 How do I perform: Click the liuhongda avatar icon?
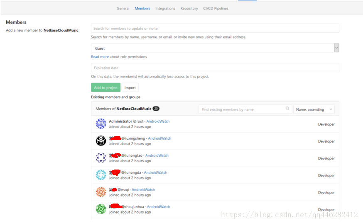click(101, 175)
